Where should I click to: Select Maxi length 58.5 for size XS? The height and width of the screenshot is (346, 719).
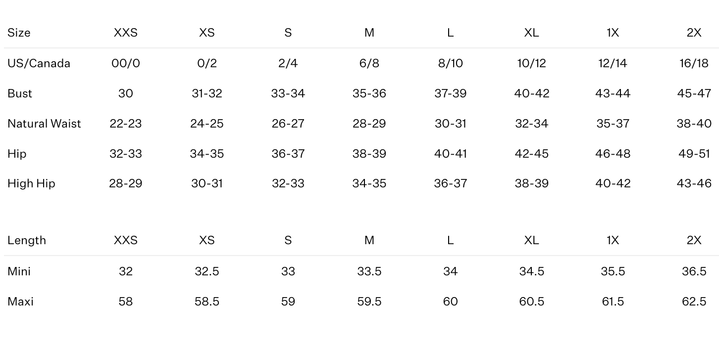click(207, 302)
